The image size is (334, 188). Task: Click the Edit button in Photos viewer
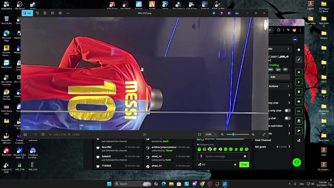click(x=27, y=13)
